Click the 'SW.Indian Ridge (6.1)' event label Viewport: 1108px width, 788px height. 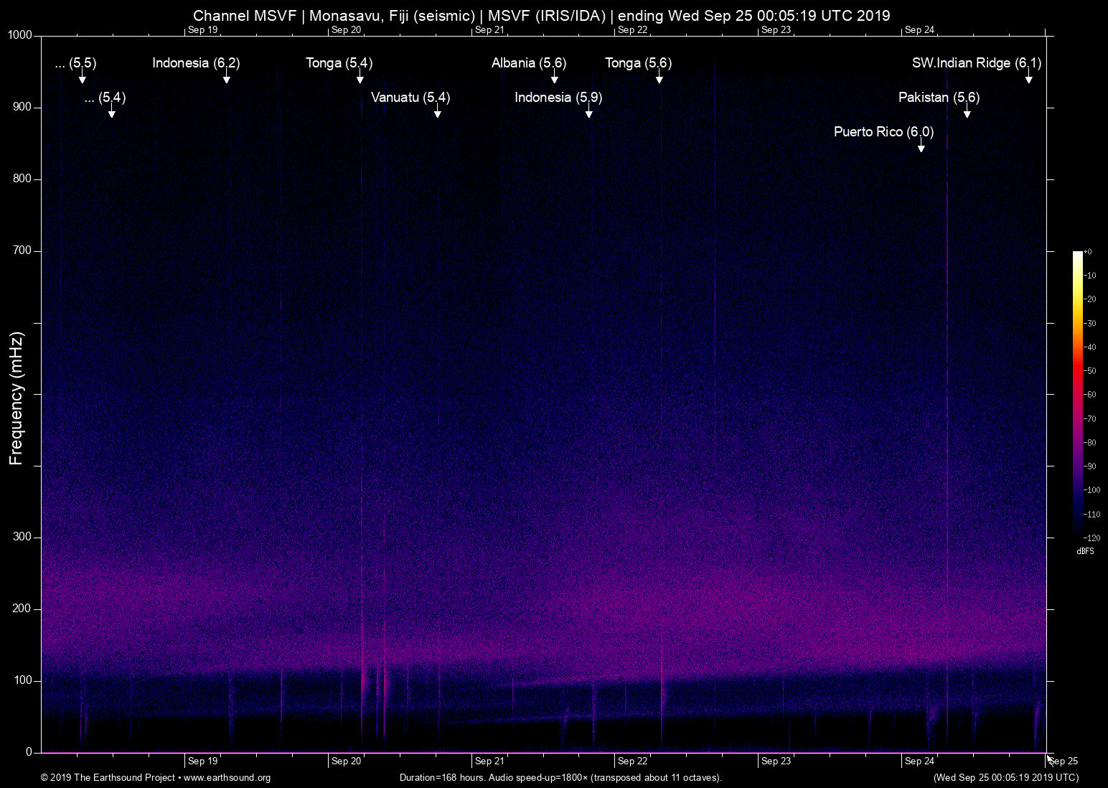[x=977, y=63]
